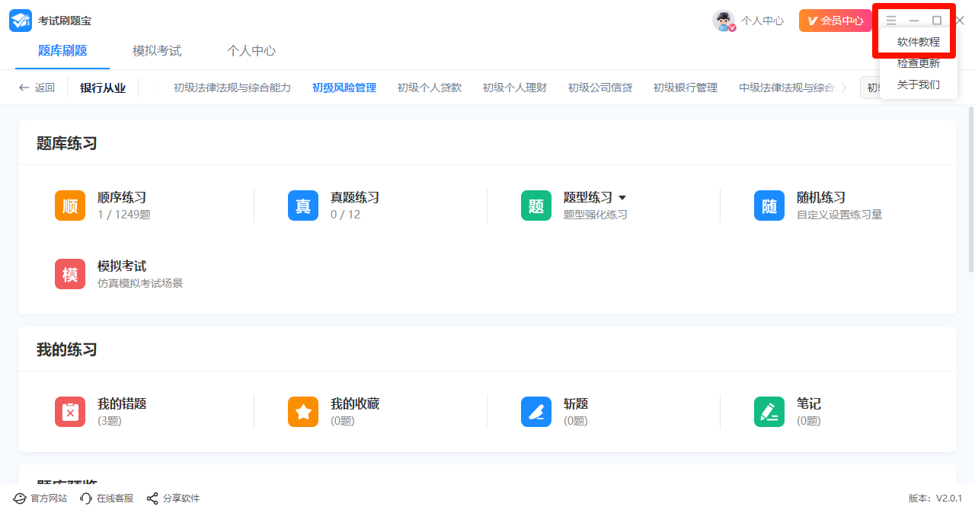Click the 笔记 title text
This screenshot has height=513, width=975.
coord(809,404)
